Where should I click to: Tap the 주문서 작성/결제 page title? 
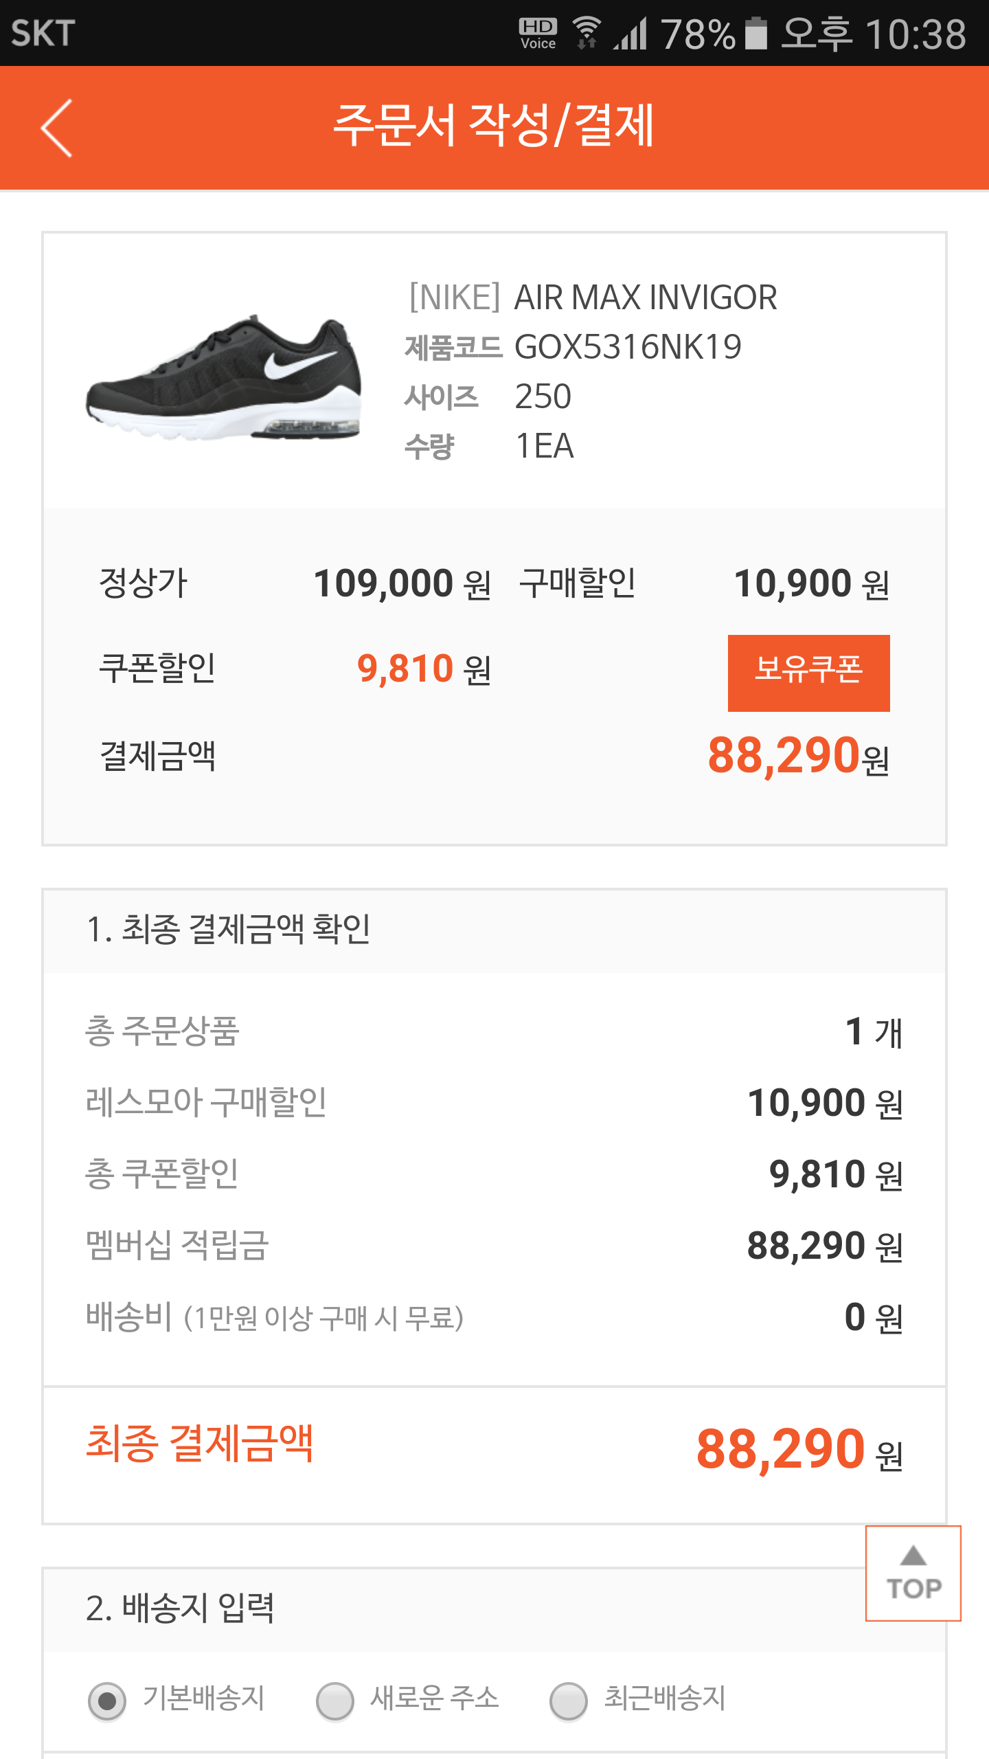(x=493, y=126)
